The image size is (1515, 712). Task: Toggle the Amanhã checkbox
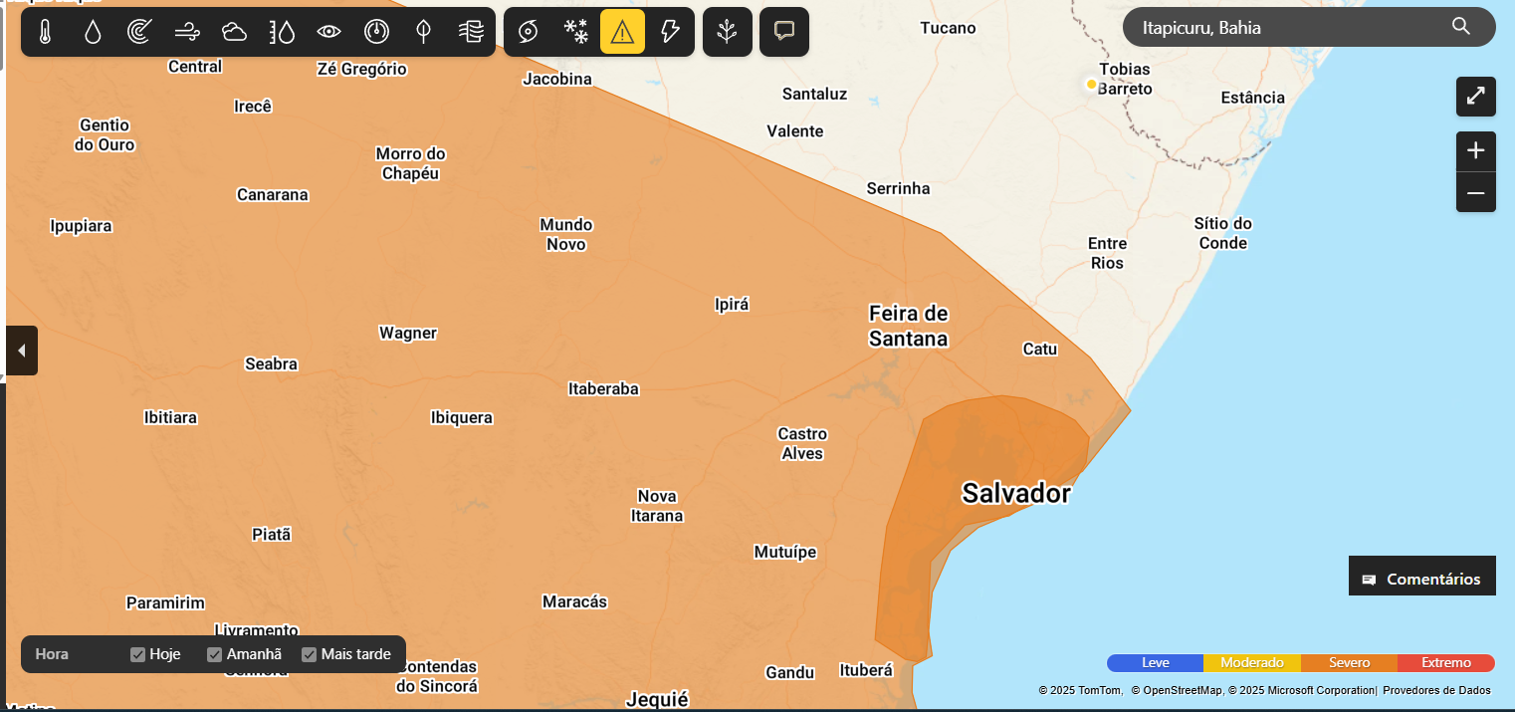click(x=215, y=654)
